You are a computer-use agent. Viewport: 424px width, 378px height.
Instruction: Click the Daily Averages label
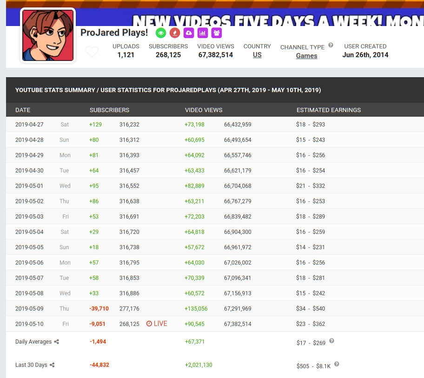pos(33,342)
